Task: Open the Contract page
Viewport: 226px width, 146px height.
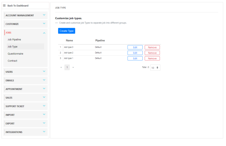Action: coord(12,61)
